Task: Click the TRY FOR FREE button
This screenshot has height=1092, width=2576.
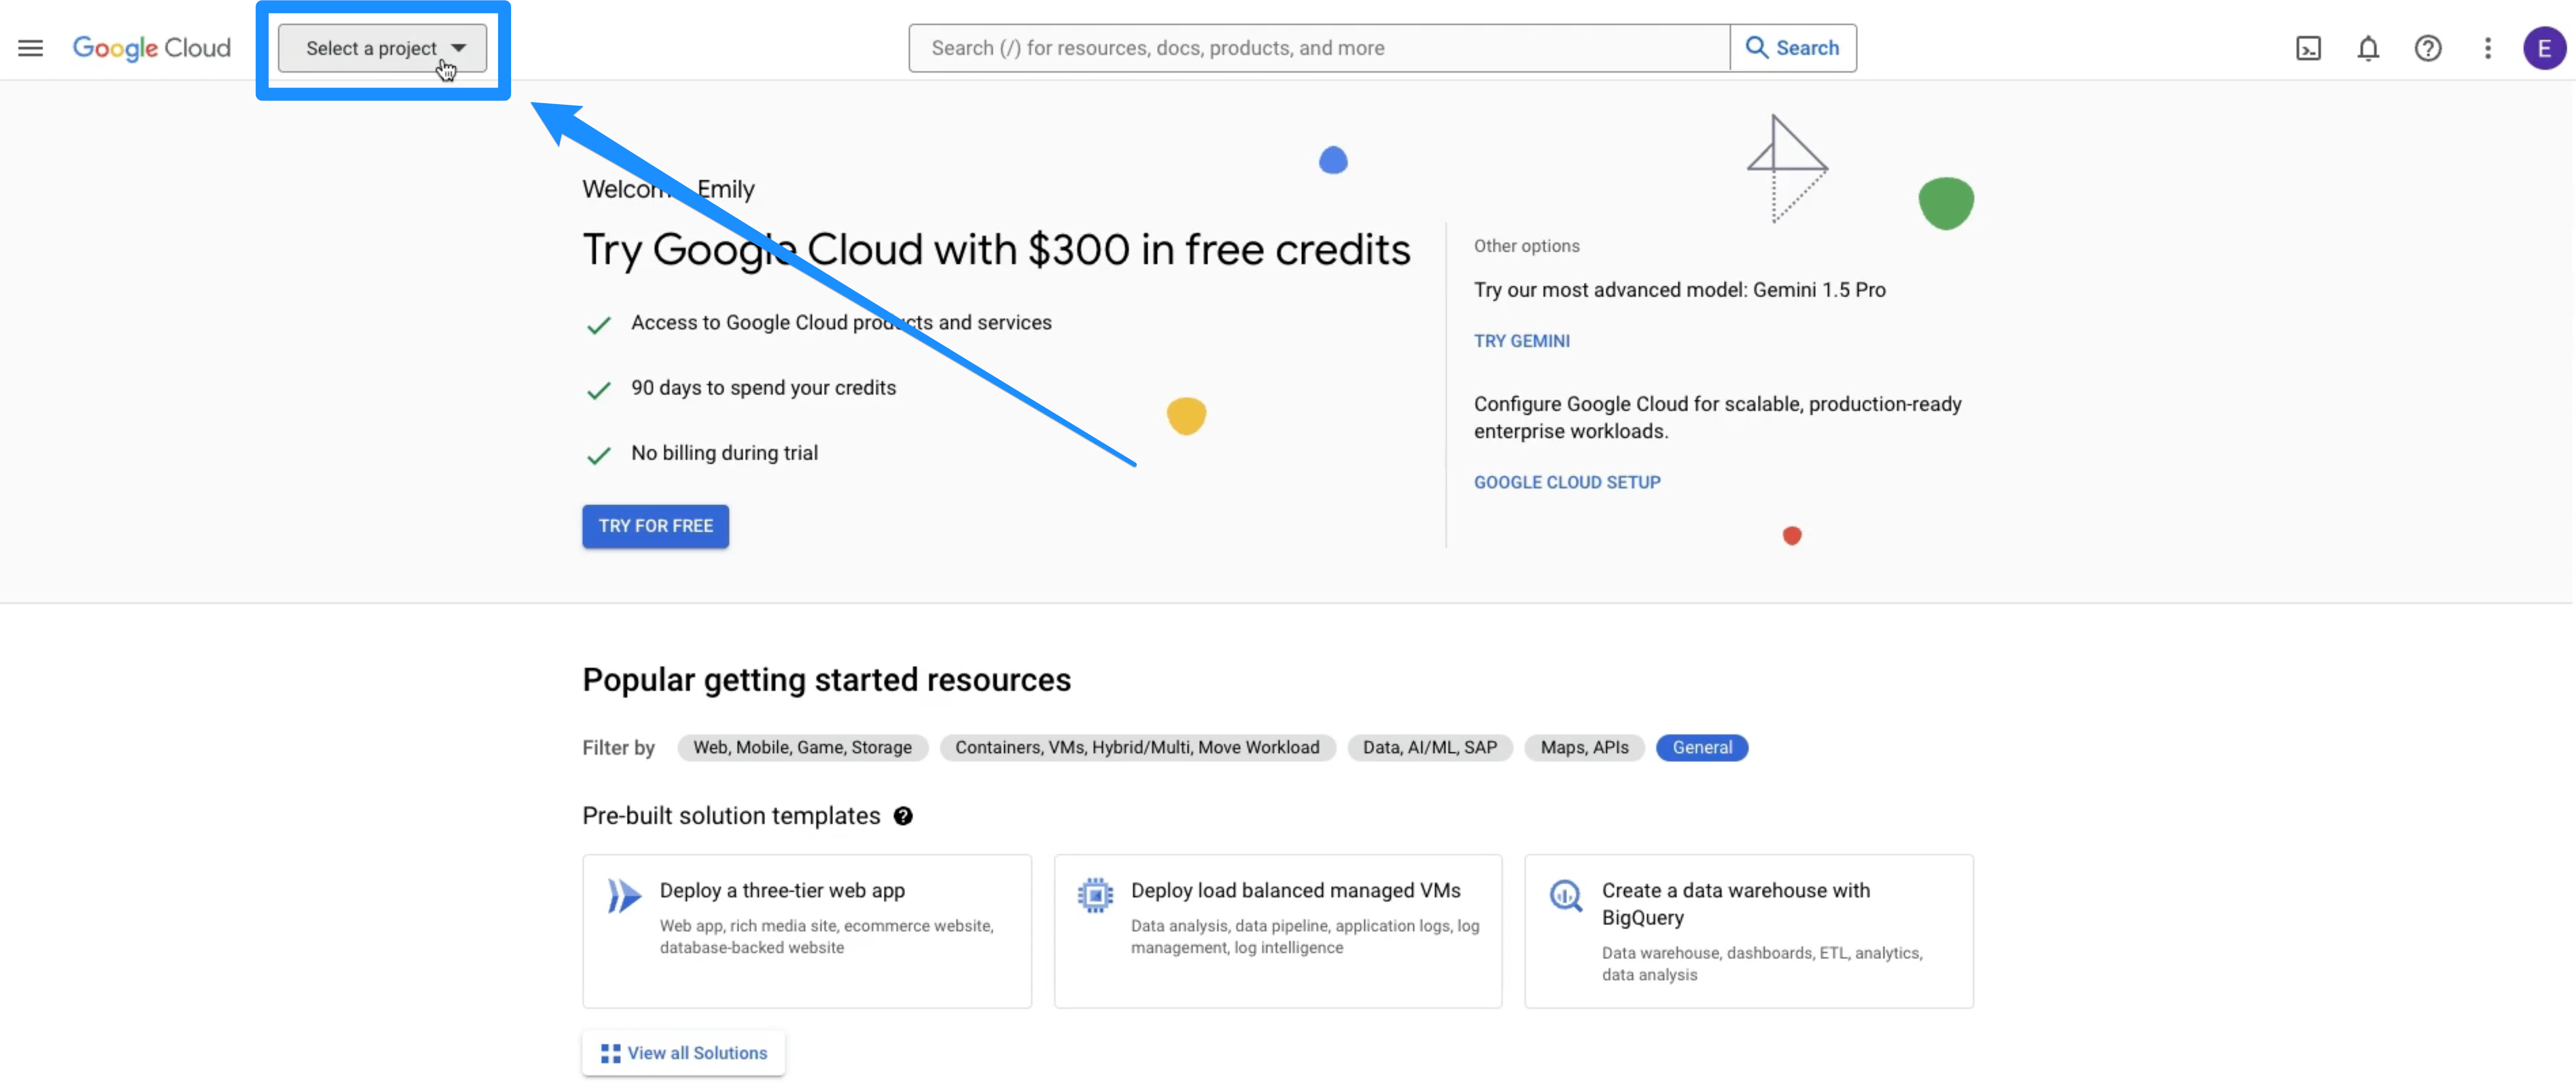Action: coord(655,526)
